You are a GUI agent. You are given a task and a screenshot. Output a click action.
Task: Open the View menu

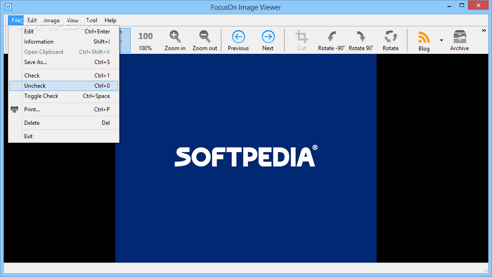pos(73,20)
